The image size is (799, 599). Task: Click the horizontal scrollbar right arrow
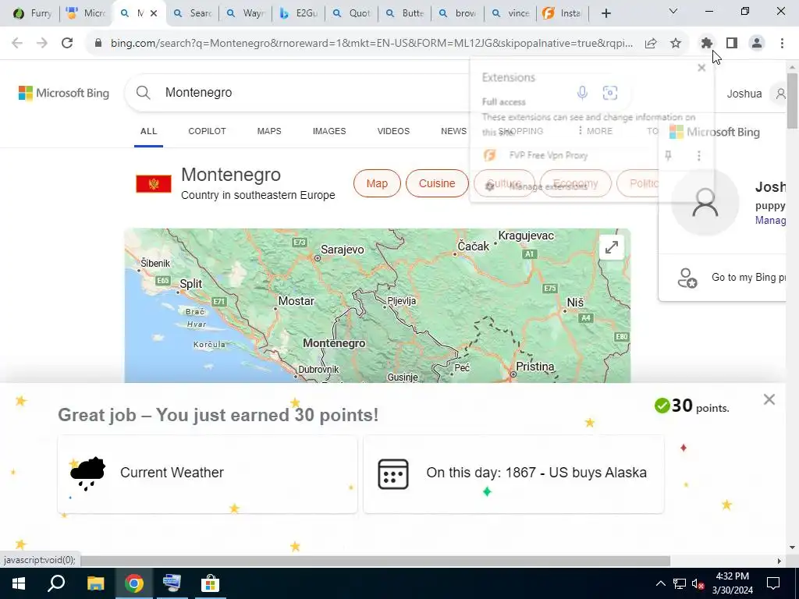tap(779, 561)
